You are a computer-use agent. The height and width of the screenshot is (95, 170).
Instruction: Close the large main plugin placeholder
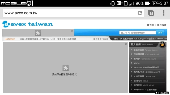coord(126,44)
